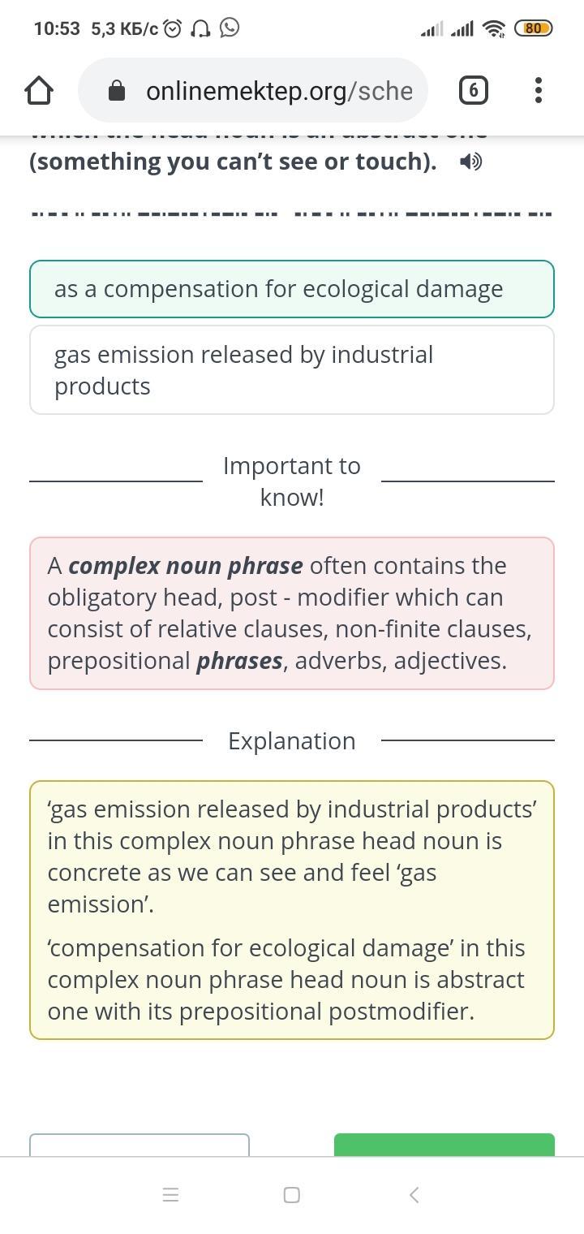Tap the alarm clock status icon
Screen dimensions: 584x1234
tap(172, 29)
